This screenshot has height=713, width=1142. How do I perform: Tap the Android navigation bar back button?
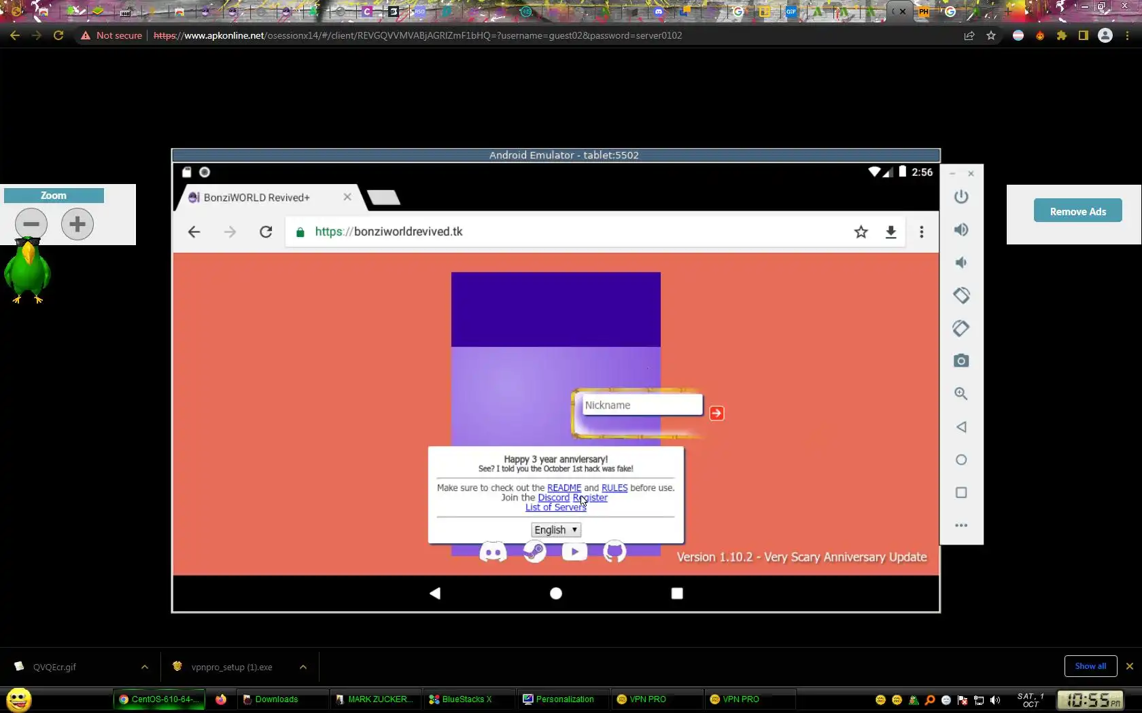(x=435, y=593)
